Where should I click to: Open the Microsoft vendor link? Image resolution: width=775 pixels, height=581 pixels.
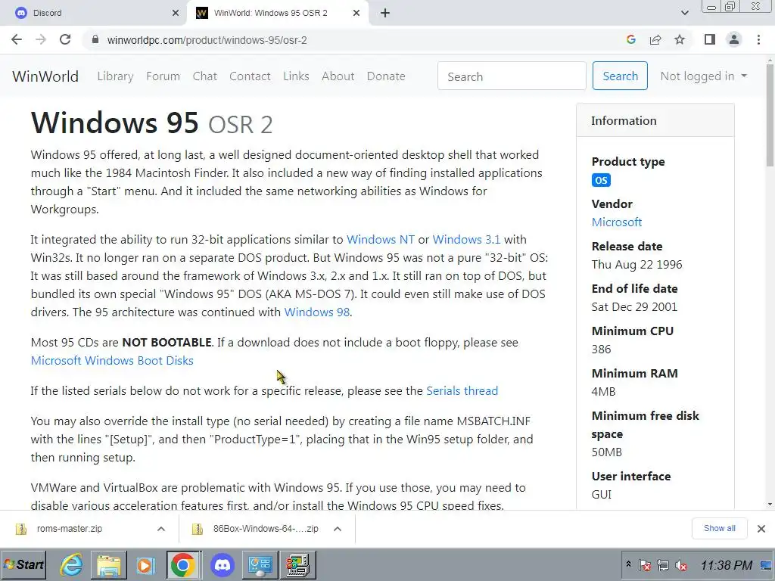617,222
